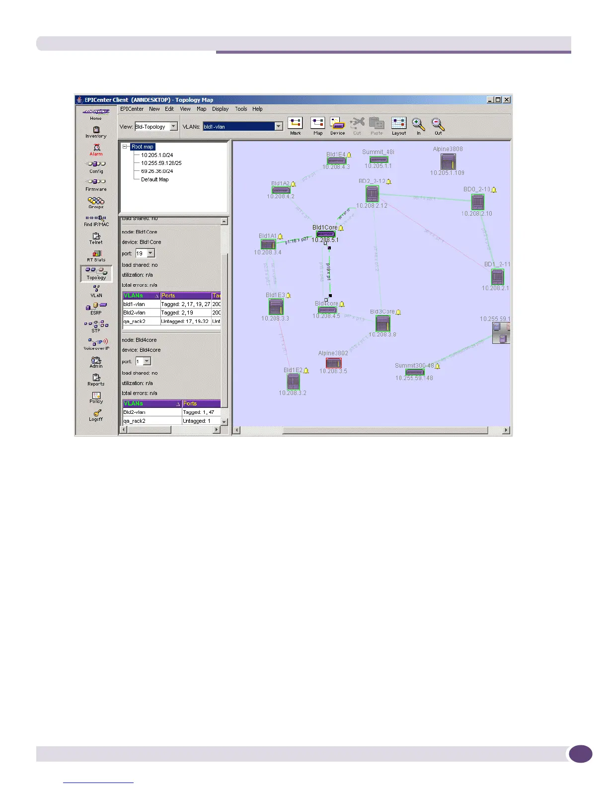The height and width of the screenshot is (787, 608).
Task: Click the Device toolbar icon
Action: (x=337, y=126)
